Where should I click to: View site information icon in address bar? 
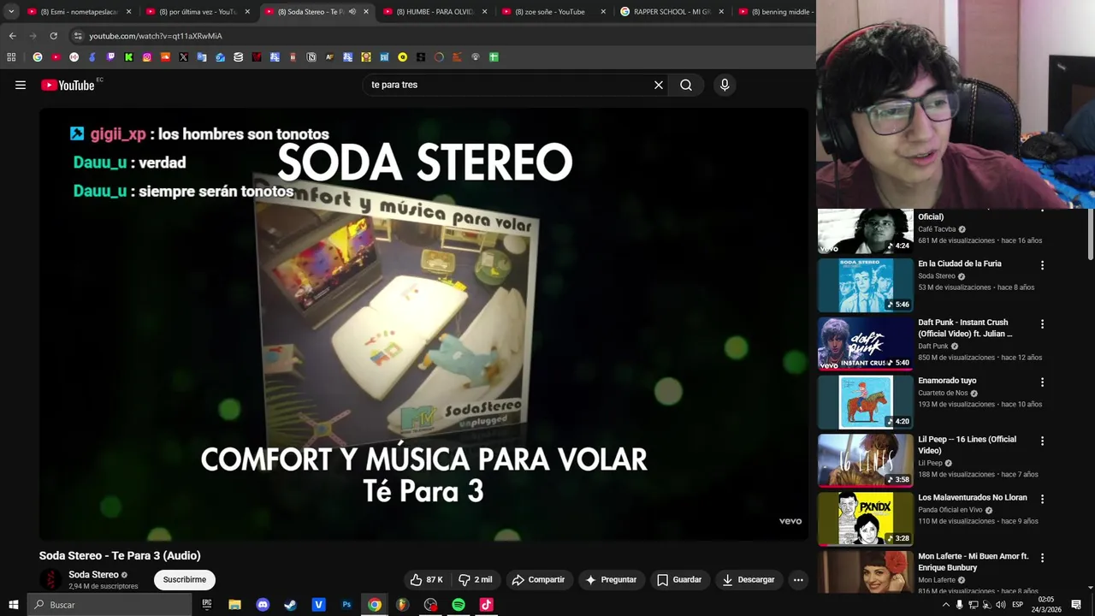pos(78,36)
